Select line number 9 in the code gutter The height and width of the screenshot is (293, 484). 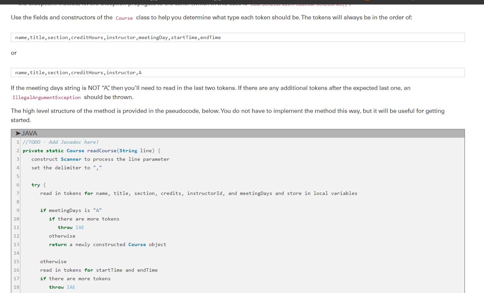pos(18,210)
